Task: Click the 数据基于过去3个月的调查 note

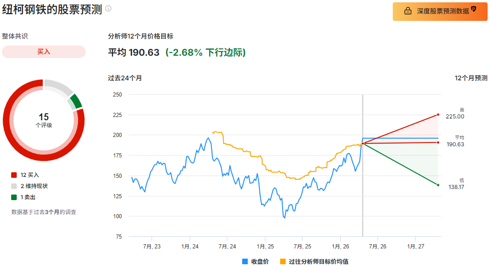Action: pyautogui.click(x=44, y=212)
